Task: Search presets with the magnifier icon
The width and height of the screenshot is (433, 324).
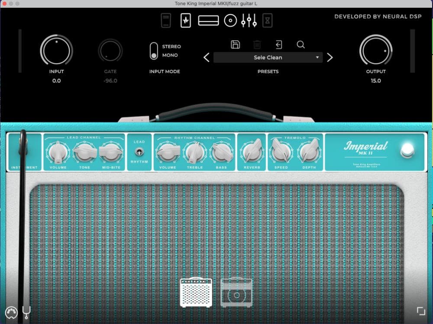Action: click(x=301, y=45)
